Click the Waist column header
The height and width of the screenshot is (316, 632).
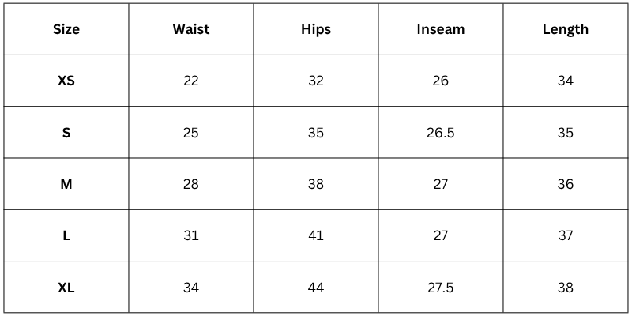190,30
